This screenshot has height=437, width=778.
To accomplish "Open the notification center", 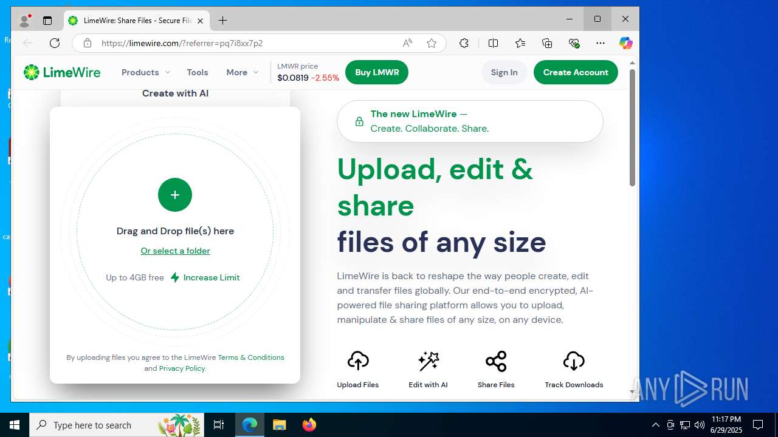I will (x=758, y=425).
